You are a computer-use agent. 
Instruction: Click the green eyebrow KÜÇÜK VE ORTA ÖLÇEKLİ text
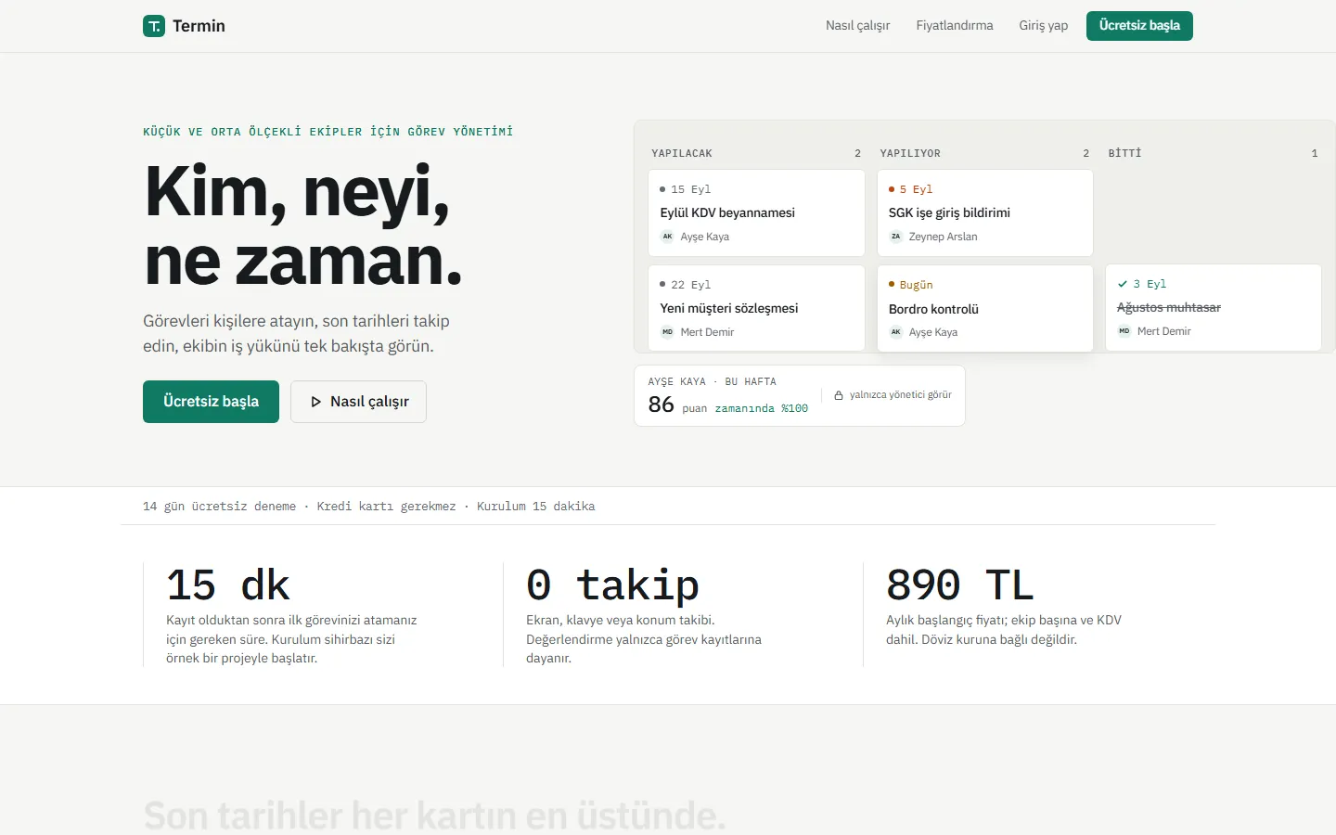click(328, 132)
